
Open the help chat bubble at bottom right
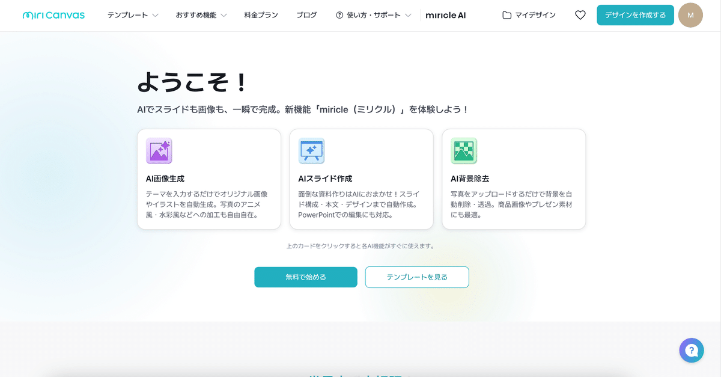tap(691, 350)
